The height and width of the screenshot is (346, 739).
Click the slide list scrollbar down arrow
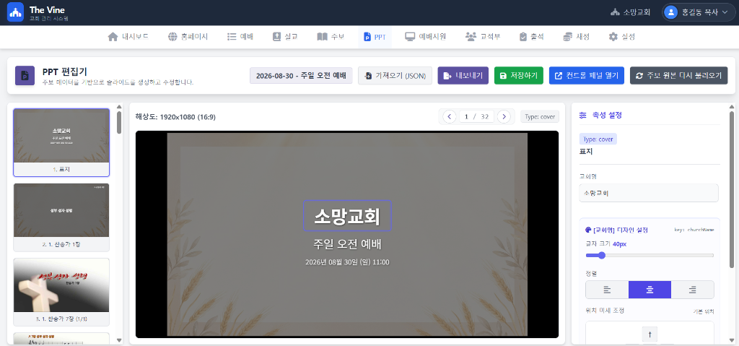point(119,340)
